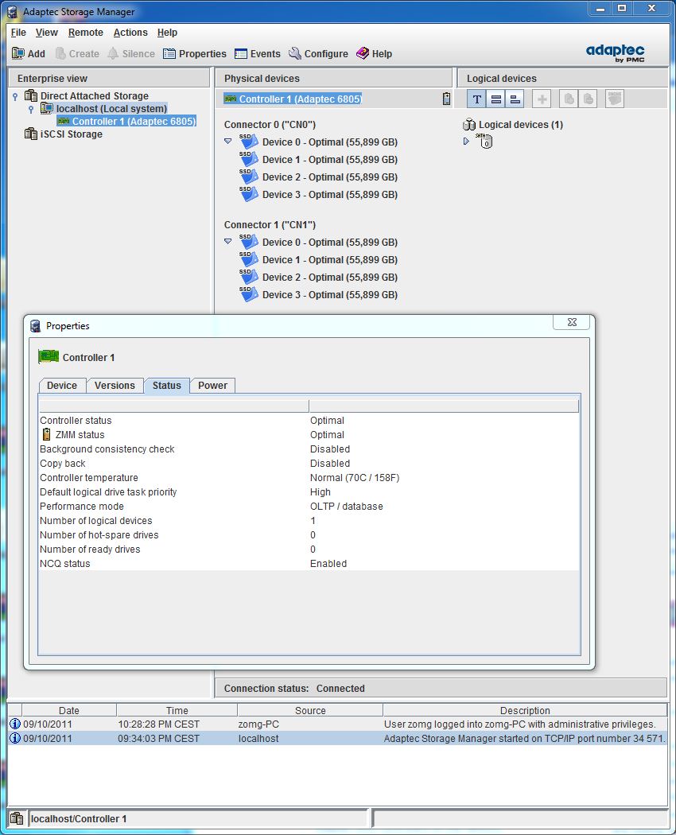
Task: Select Connector 1 Device 1 SSD icon
Action: tap(249, 260)
